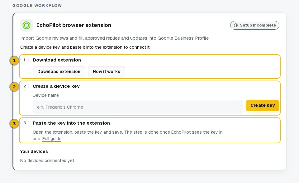Focus the Device name input field
The height and width of the screenshot is (183, 299).
pos(138,107)
